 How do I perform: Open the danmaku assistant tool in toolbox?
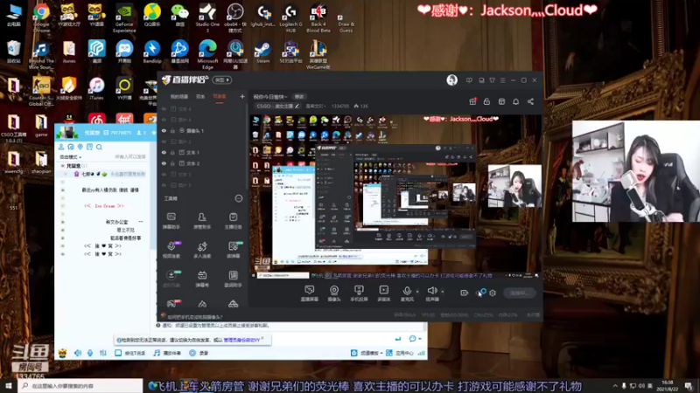pos(171,221)
